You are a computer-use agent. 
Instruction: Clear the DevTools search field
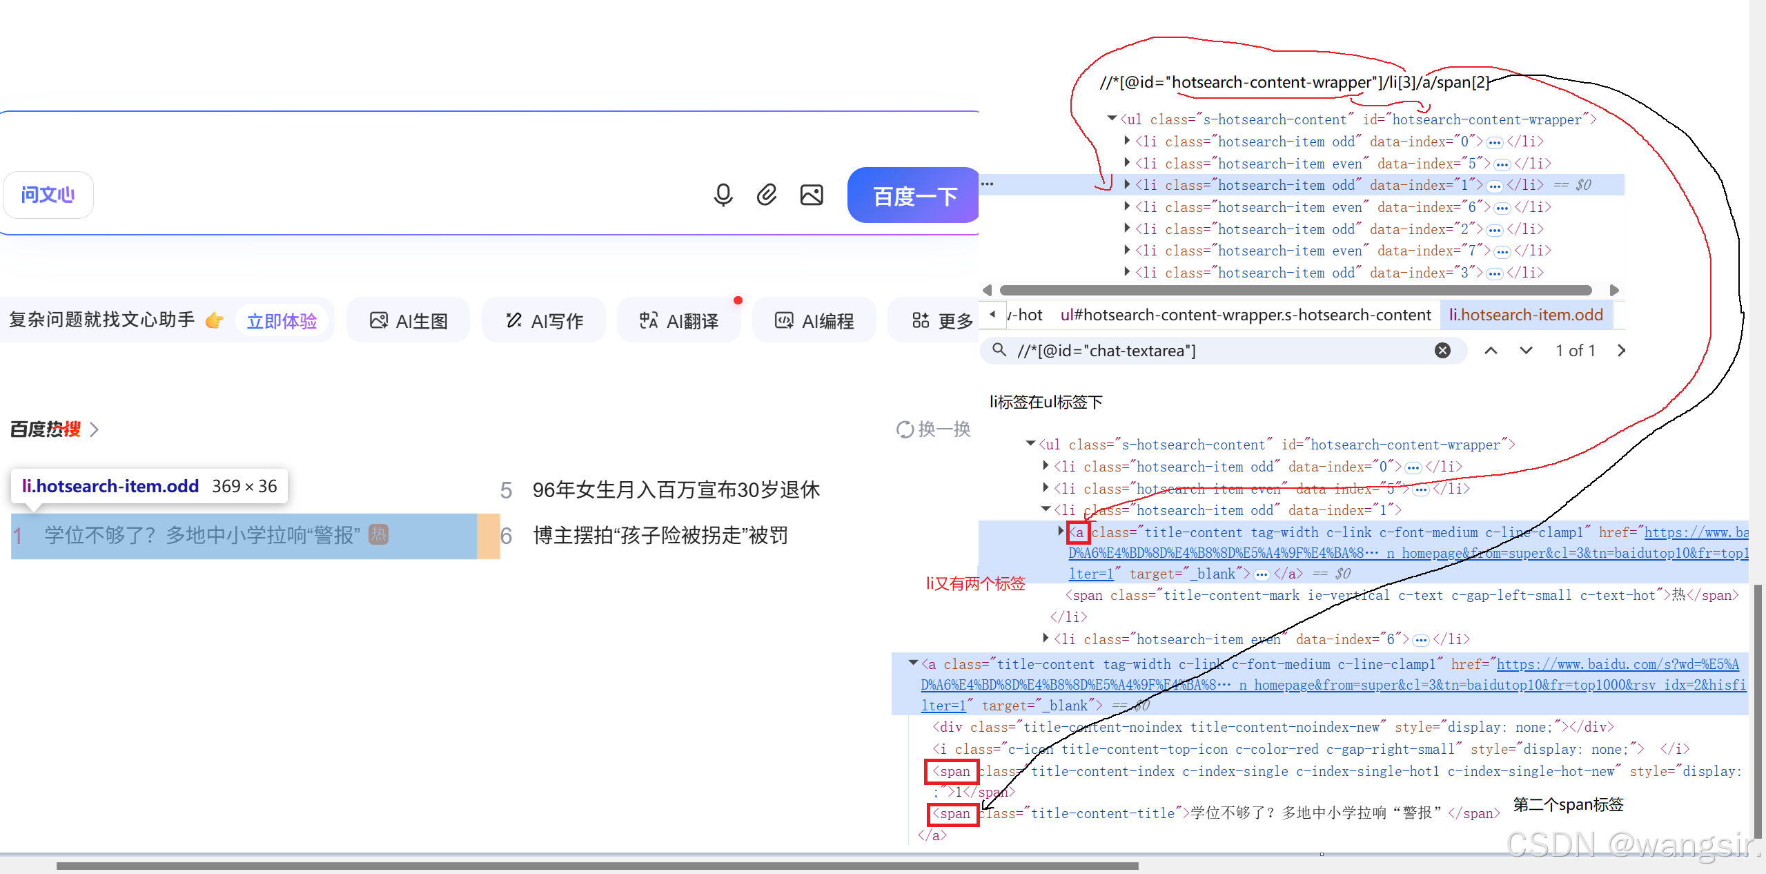pos(1442,351)
